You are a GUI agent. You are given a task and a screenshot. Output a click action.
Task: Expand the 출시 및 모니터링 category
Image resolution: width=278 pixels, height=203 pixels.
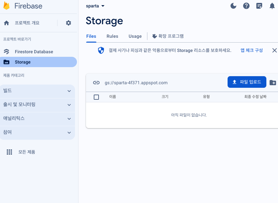(37, 105)
